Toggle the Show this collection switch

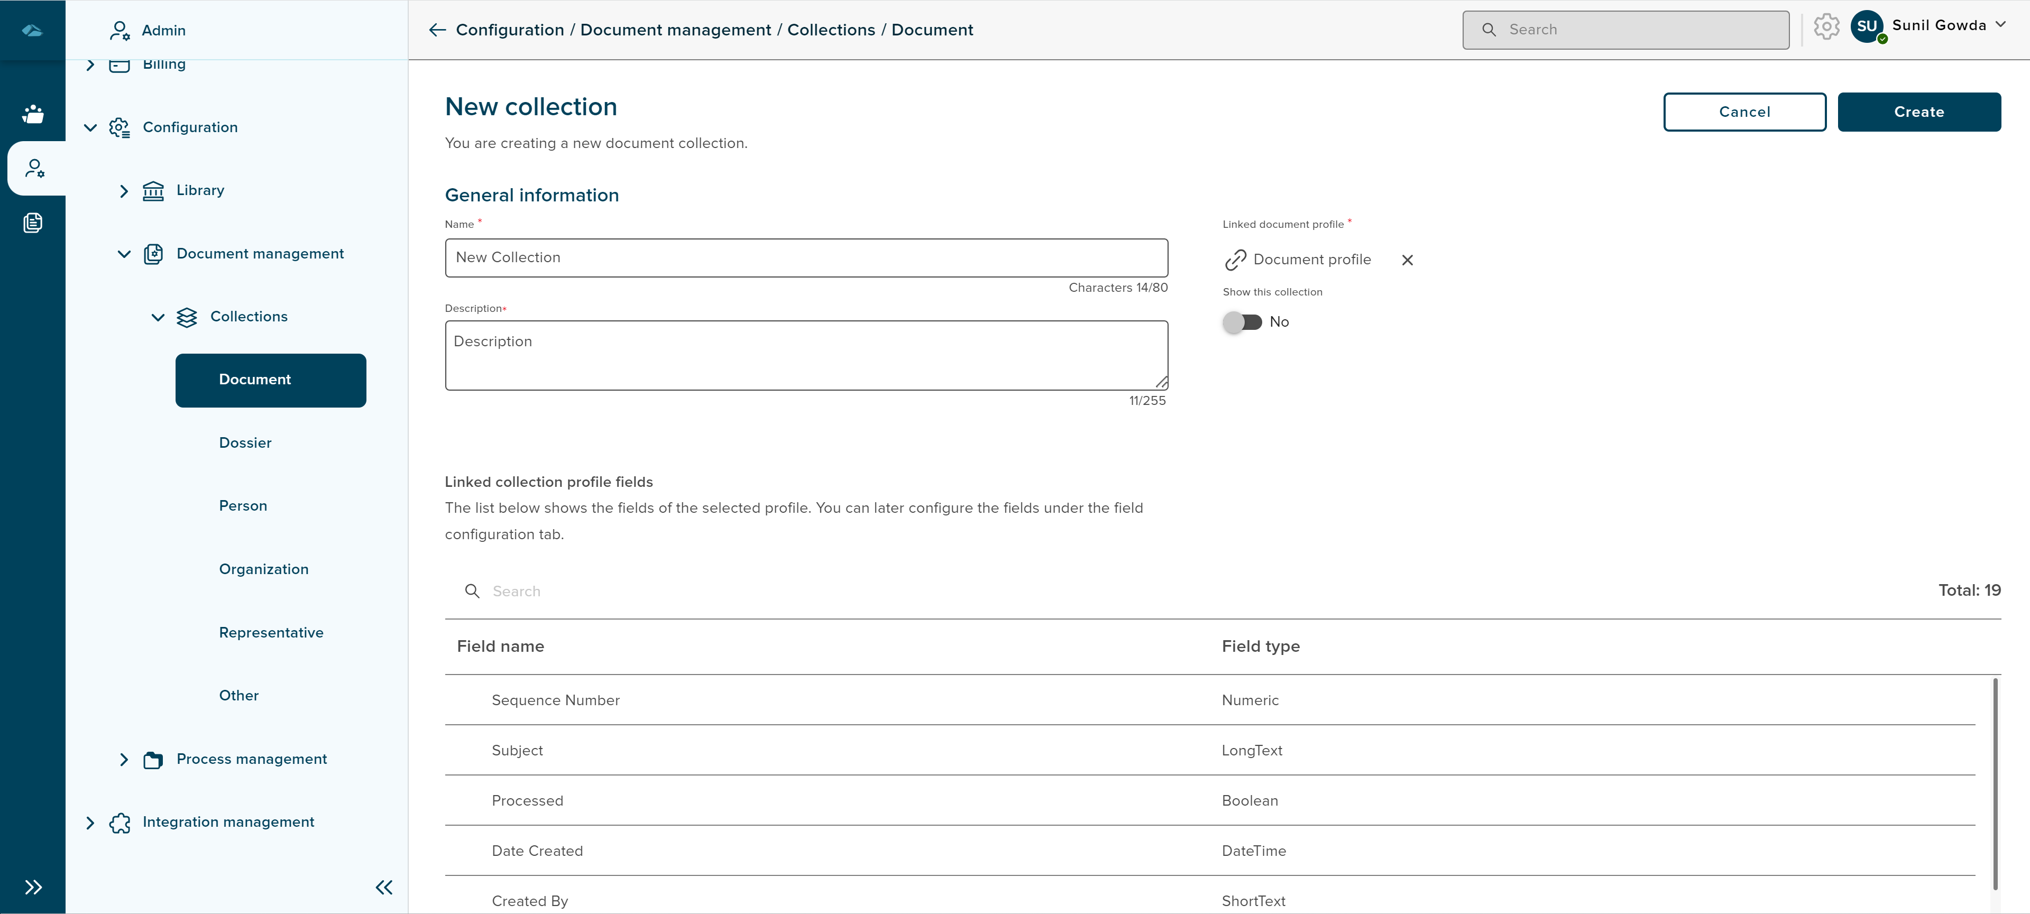click(1243, 321)
